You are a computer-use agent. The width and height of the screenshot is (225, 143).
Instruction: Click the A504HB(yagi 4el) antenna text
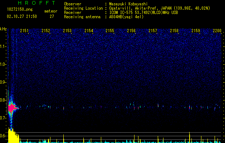coord(126,17)
